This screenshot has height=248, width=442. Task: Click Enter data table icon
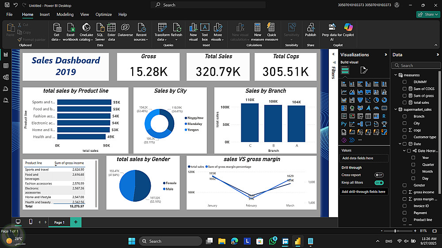[x=111, y=27]
